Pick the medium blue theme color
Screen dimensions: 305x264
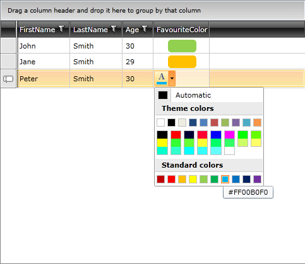coord(203,122)
